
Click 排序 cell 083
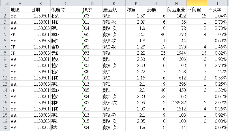[x=92, y=53]
